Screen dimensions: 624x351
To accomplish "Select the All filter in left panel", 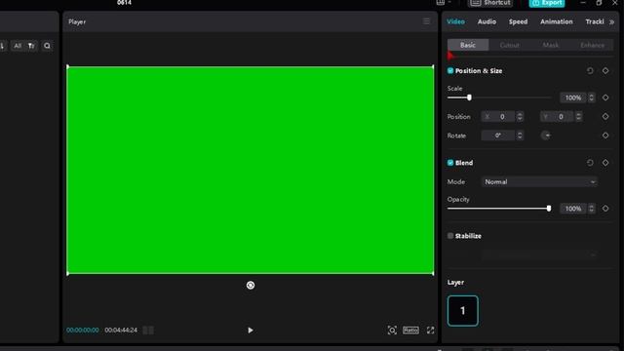I will [x=18, y=46].
